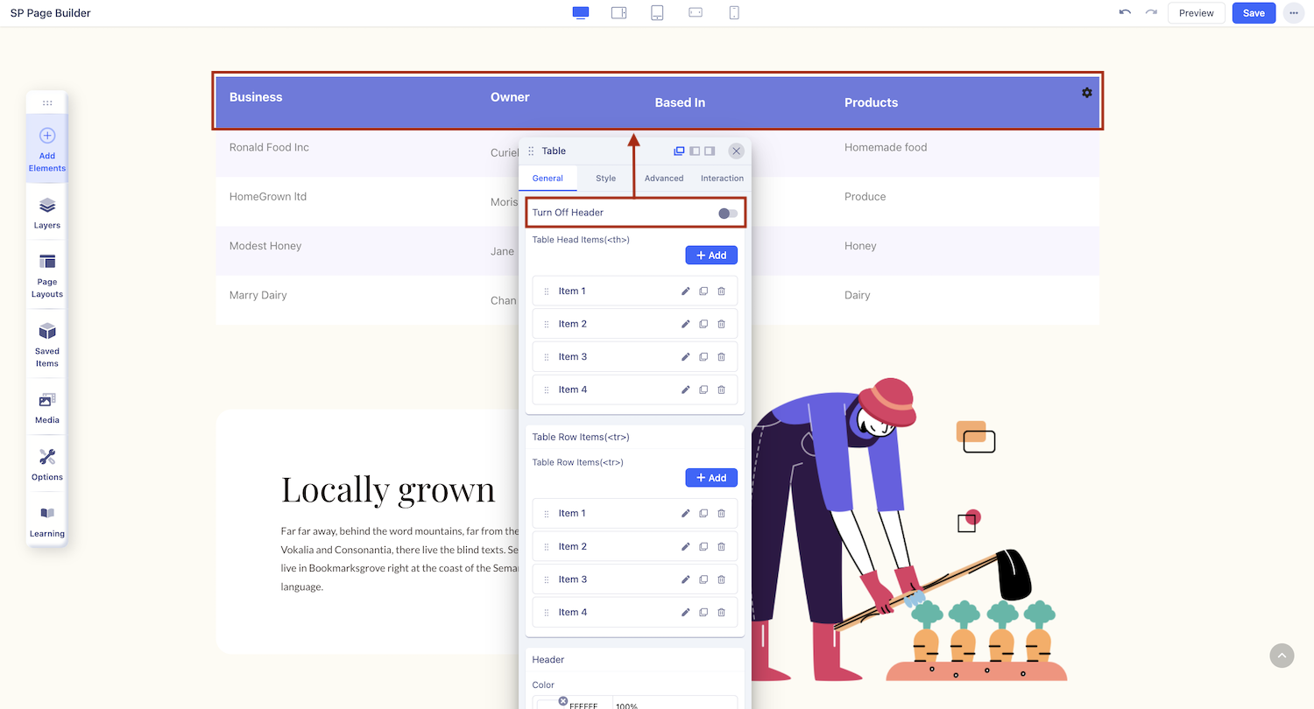Viewport: 1314px width, 709px height.
Task: Switch to landscape mobile device view
Action: (696, 13)
